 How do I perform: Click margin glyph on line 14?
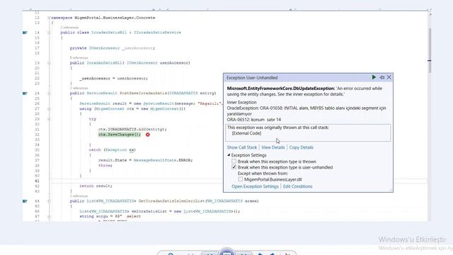[25, 33]
